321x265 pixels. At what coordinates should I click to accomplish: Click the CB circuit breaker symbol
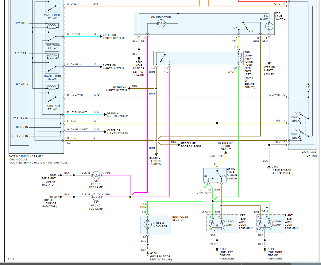308,88
